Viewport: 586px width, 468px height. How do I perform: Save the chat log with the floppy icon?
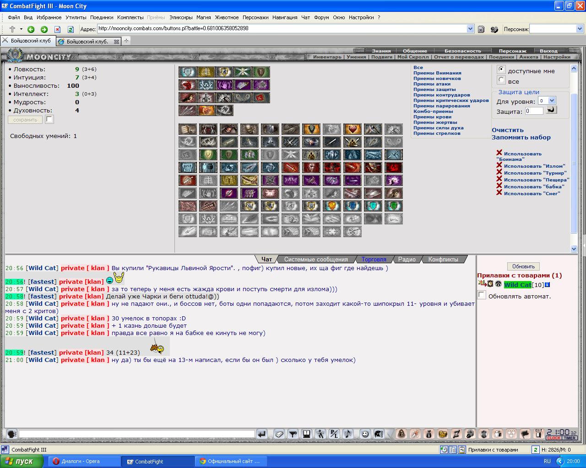(x=307, y=434)
